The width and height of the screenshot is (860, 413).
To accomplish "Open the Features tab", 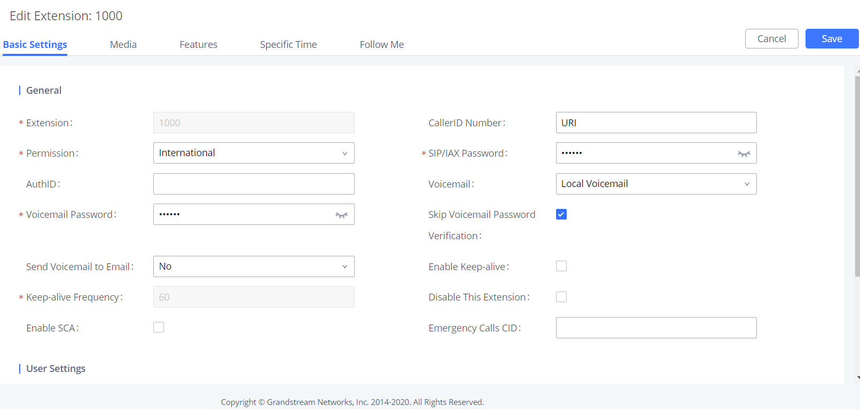I will click(198, 45).
